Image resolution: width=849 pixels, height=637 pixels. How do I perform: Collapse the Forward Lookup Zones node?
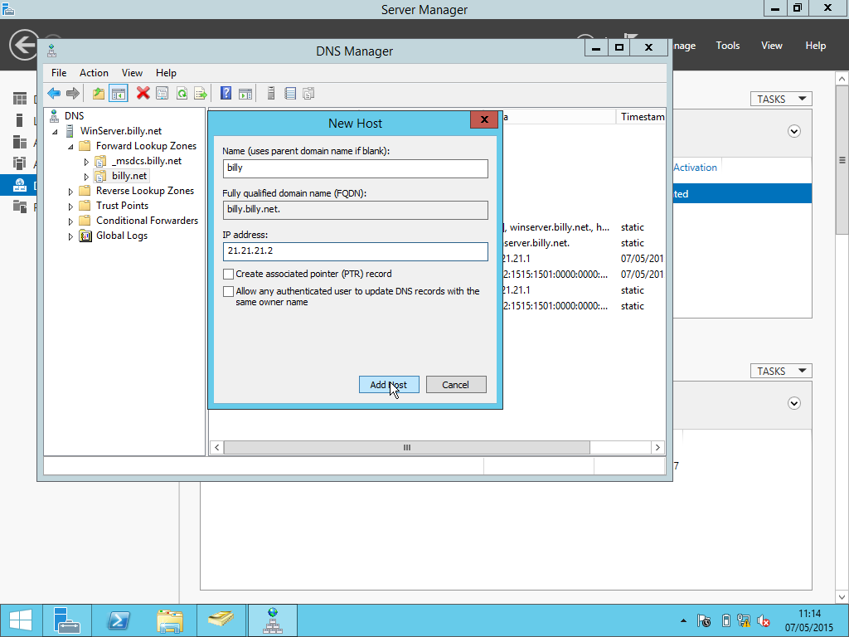(x=70, y=147)
